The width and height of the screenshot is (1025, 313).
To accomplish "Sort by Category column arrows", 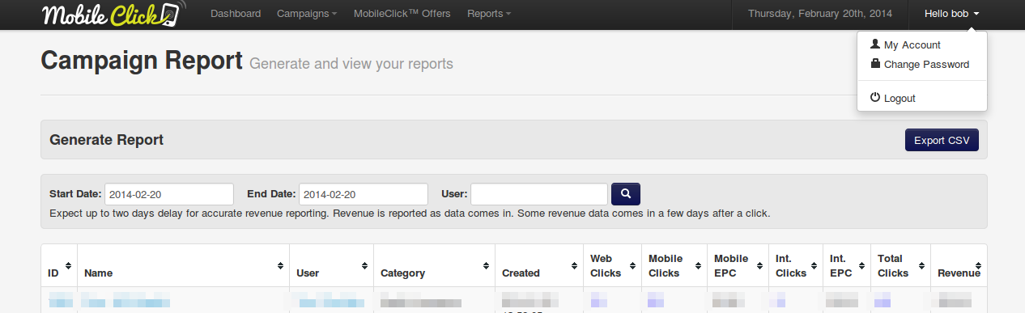I will click(486, 266).
